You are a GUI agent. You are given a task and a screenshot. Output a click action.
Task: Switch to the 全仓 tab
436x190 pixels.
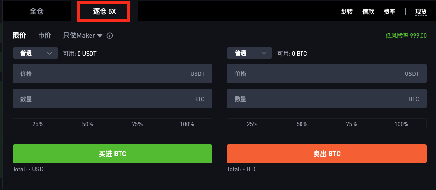point(36,12)
